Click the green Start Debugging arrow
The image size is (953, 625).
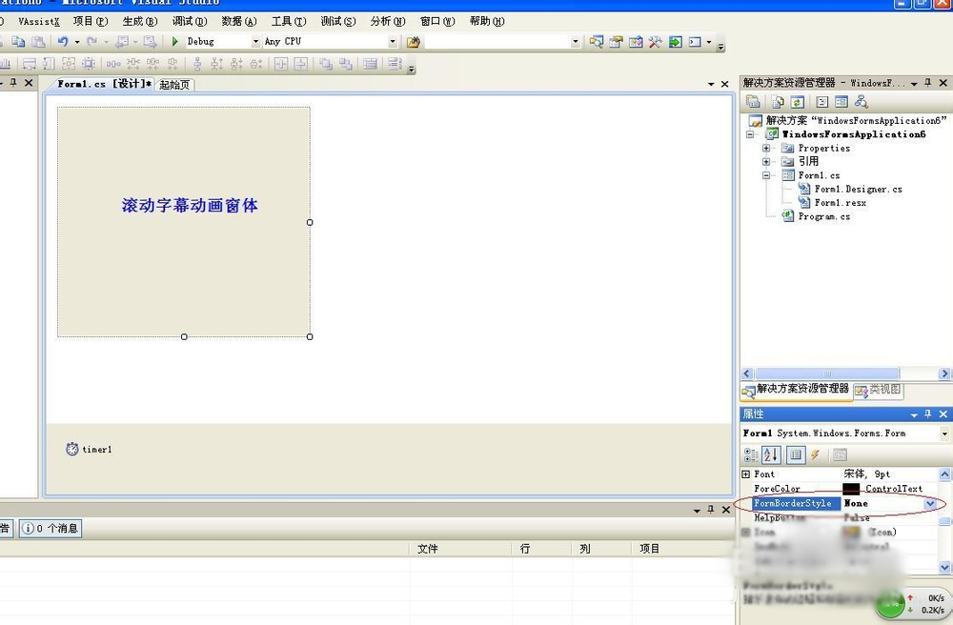175,42
